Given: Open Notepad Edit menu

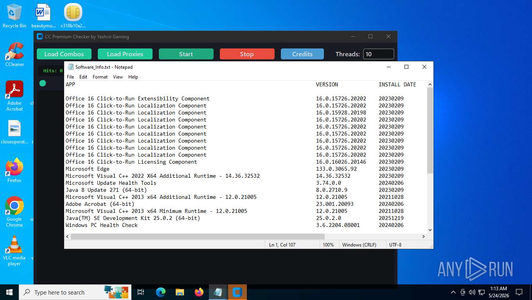Looking at the screenshot, I should [83, 77].
